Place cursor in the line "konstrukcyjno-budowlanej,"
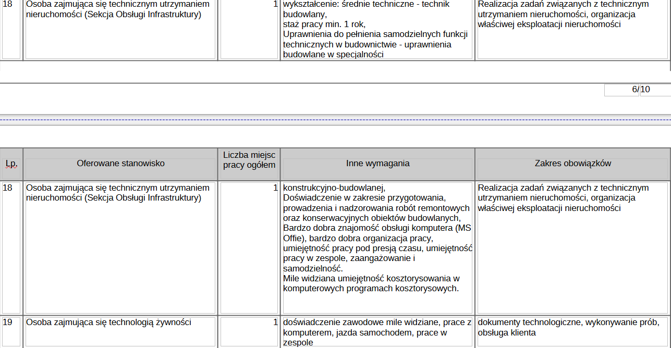 [334, 188]
